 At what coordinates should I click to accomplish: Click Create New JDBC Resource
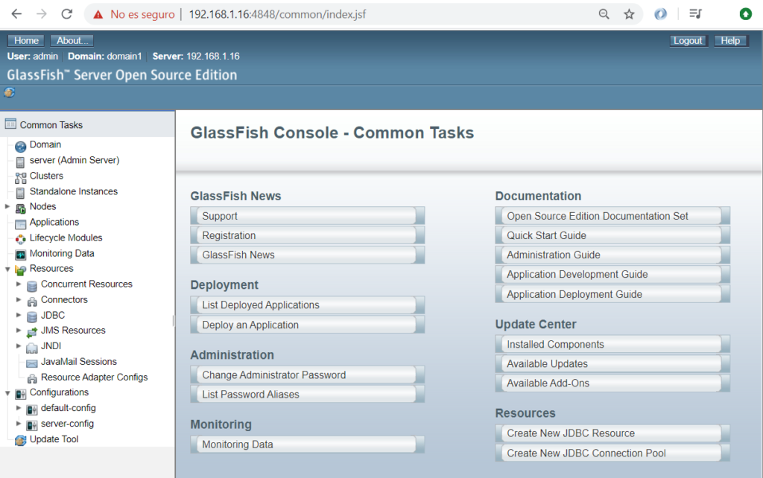(x=612, y=433)
